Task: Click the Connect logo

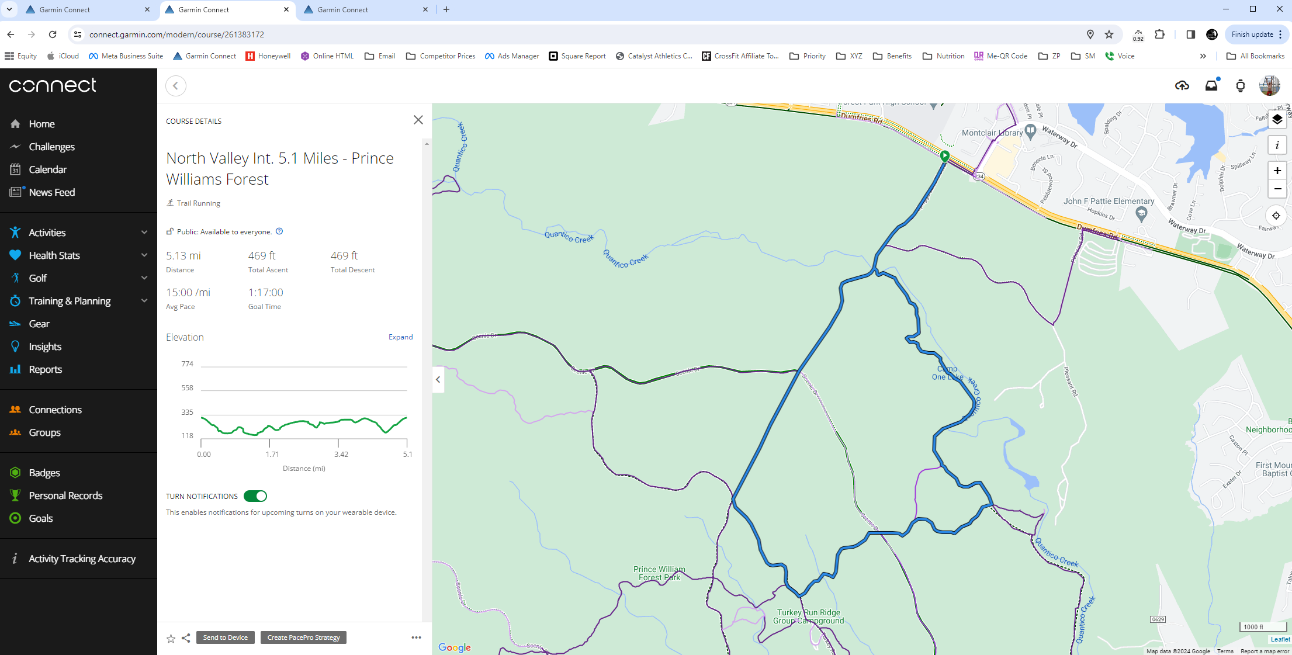Action: 53,85
